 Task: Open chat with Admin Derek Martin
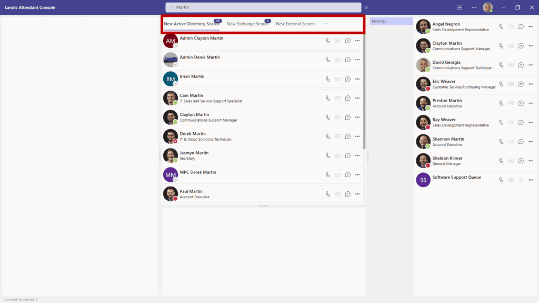tap(347, 60)
